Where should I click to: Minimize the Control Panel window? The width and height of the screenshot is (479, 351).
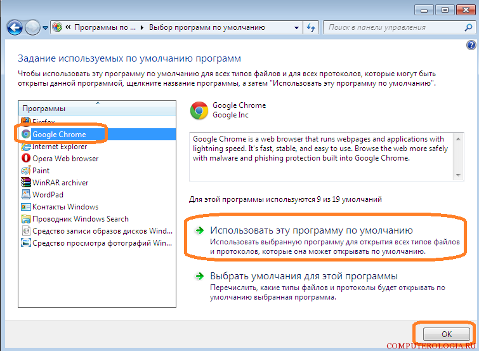point(424,10)
